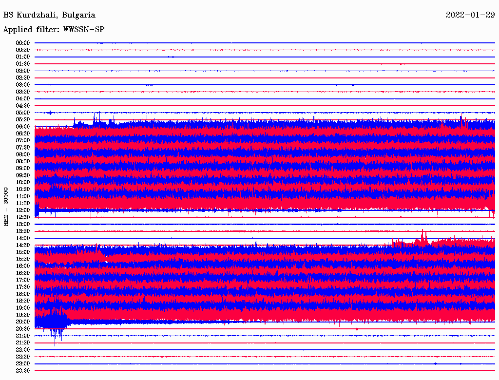
Task: Select the 02:00 time label
Action: point(23,71)
